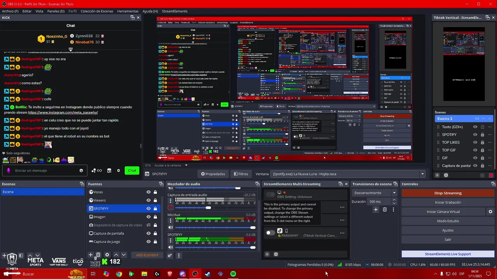Unlock the Captura de juego source

[x=155, y=242]
